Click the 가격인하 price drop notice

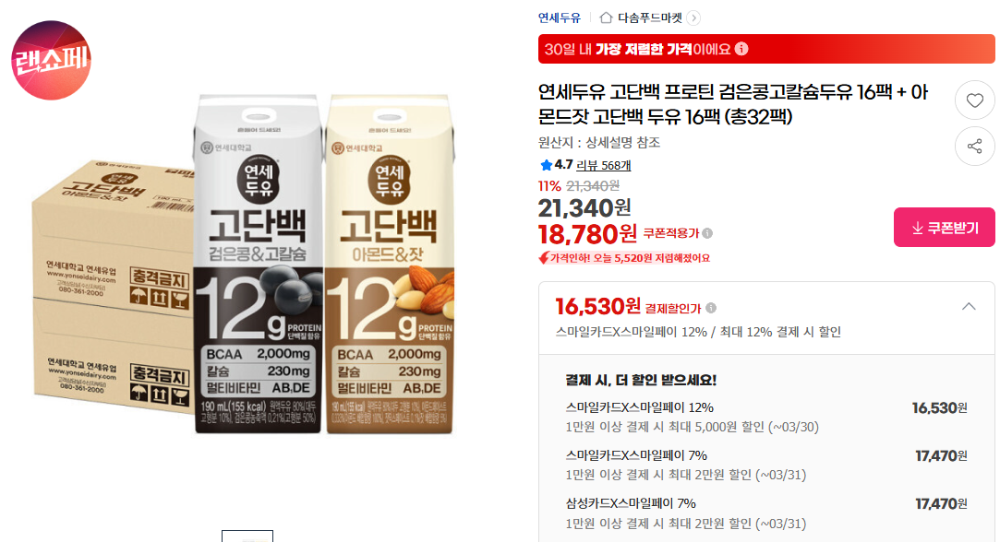pyautogui.click(x=624, y=258)
